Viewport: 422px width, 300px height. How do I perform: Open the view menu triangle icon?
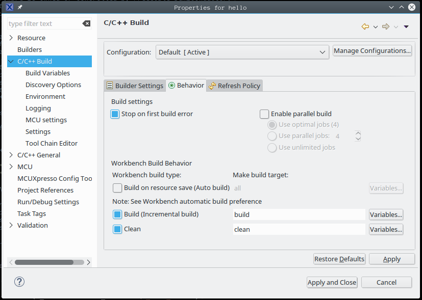406,26
